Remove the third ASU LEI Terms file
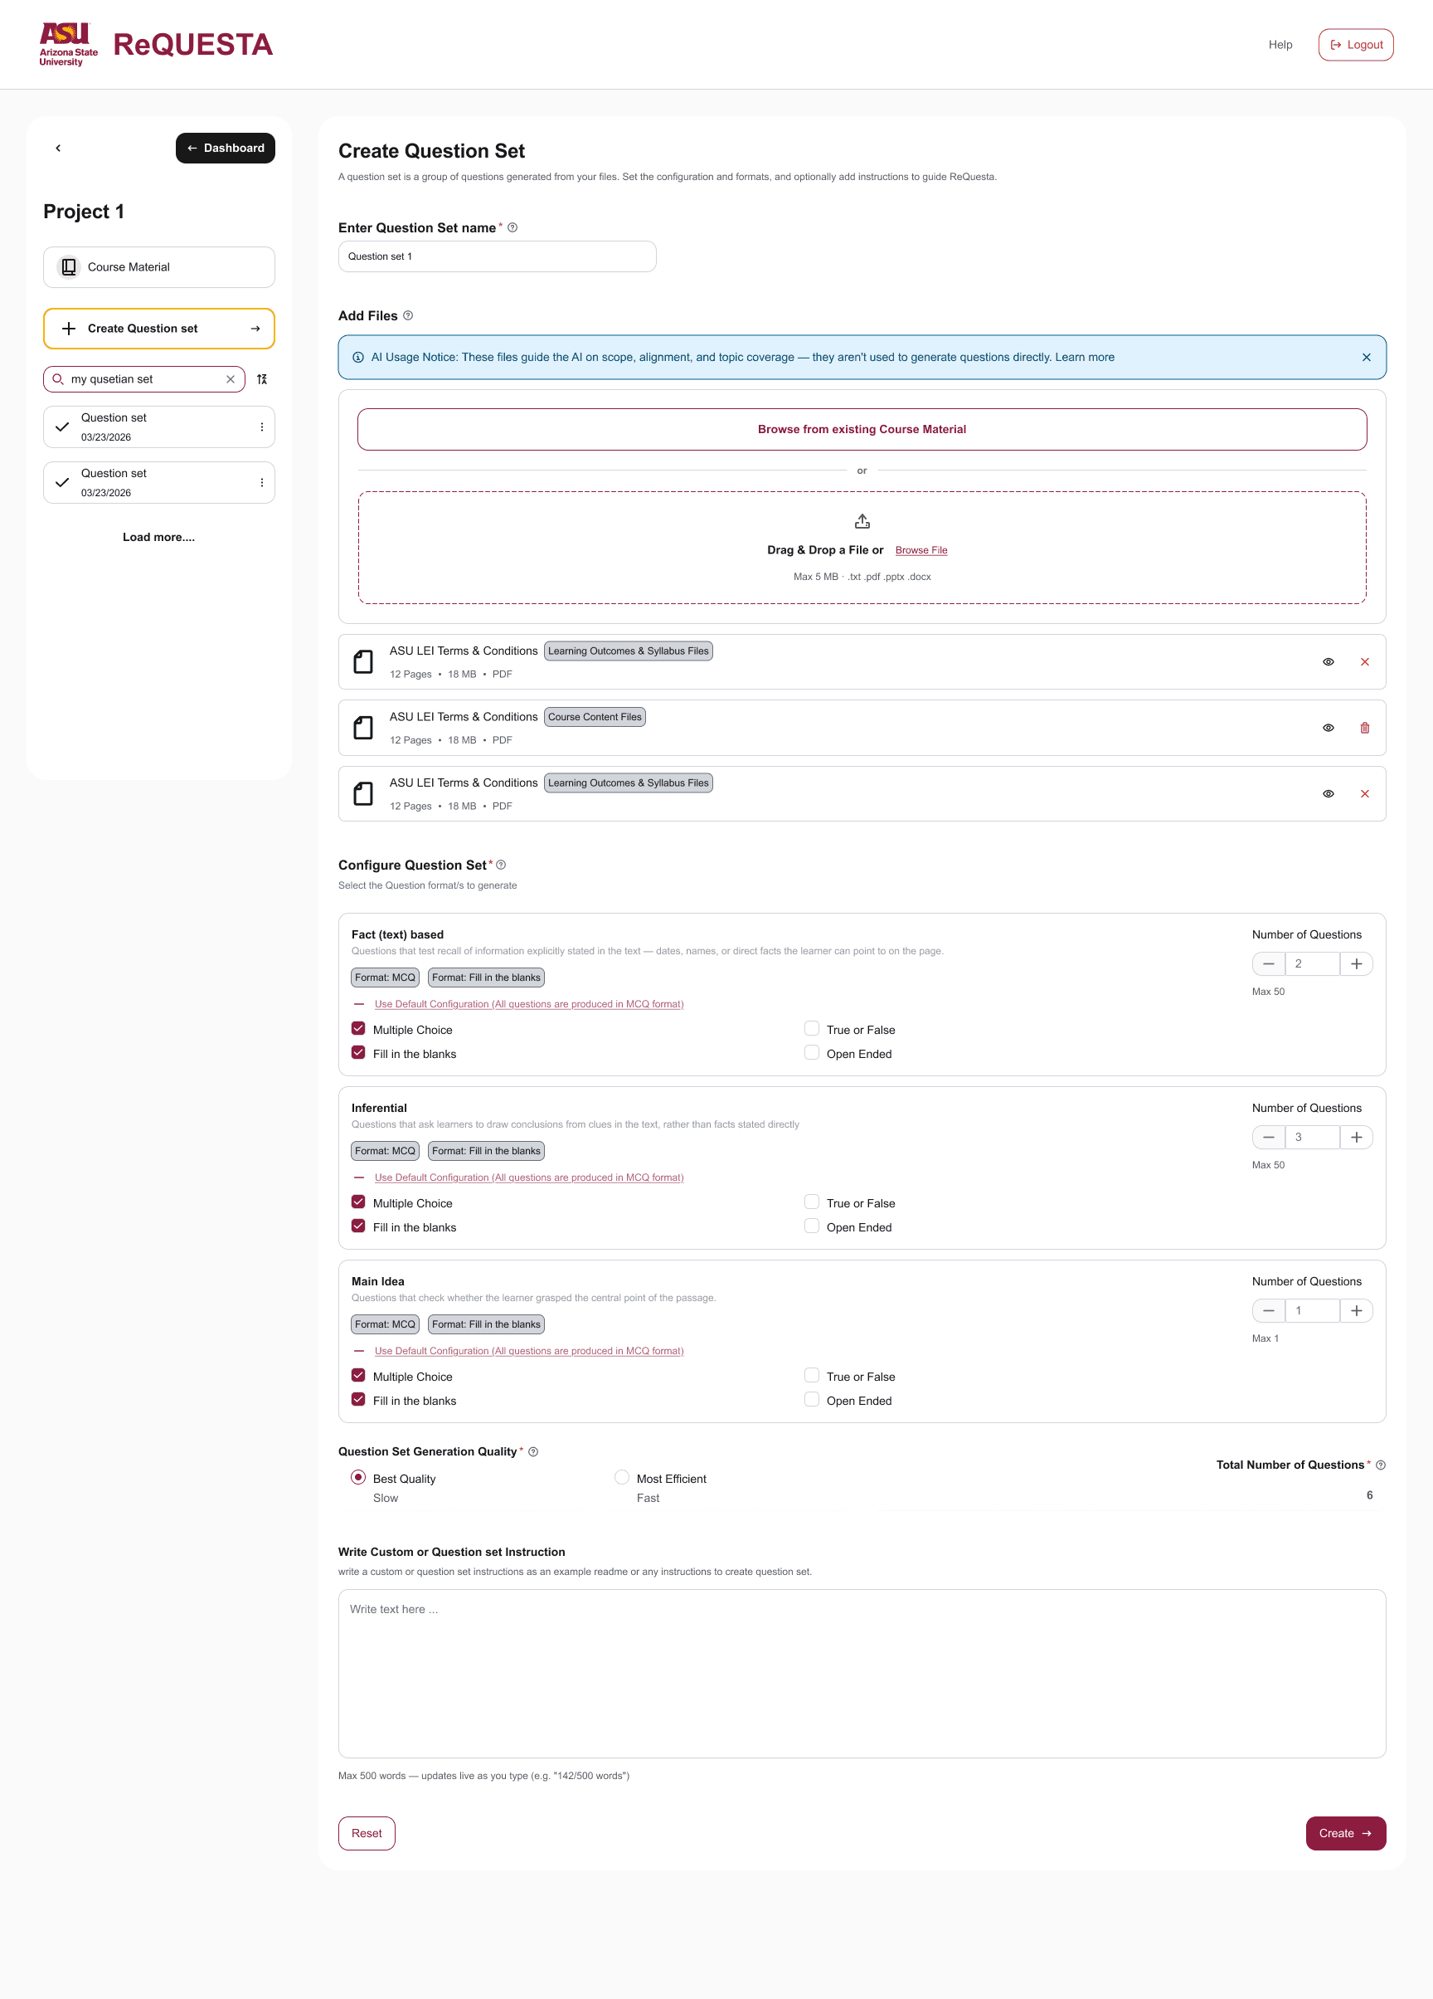Image resolution: width=1433 pixels, height=1999 pixels. (1364, 794)
